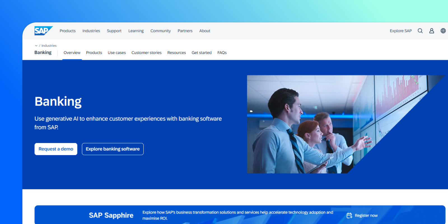Switch to the Use cases tab

coord(117,53)
